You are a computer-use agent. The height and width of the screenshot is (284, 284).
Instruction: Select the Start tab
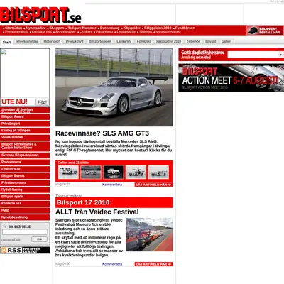6,43
